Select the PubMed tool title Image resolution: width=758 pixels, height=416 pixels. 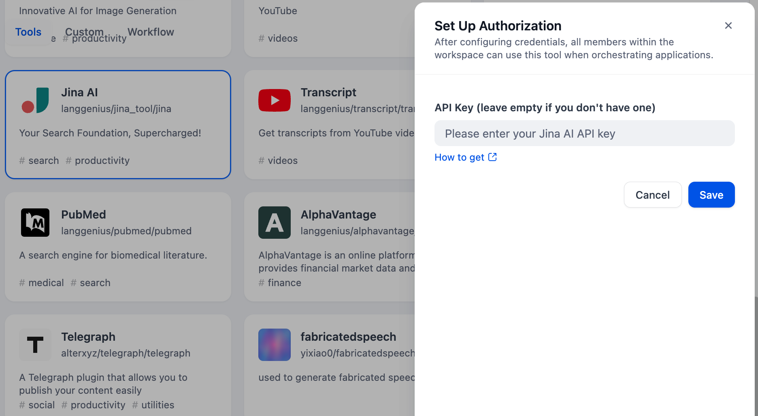[83, 214]
